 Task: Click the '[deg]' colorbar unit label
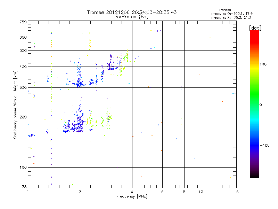click(255, 28)
